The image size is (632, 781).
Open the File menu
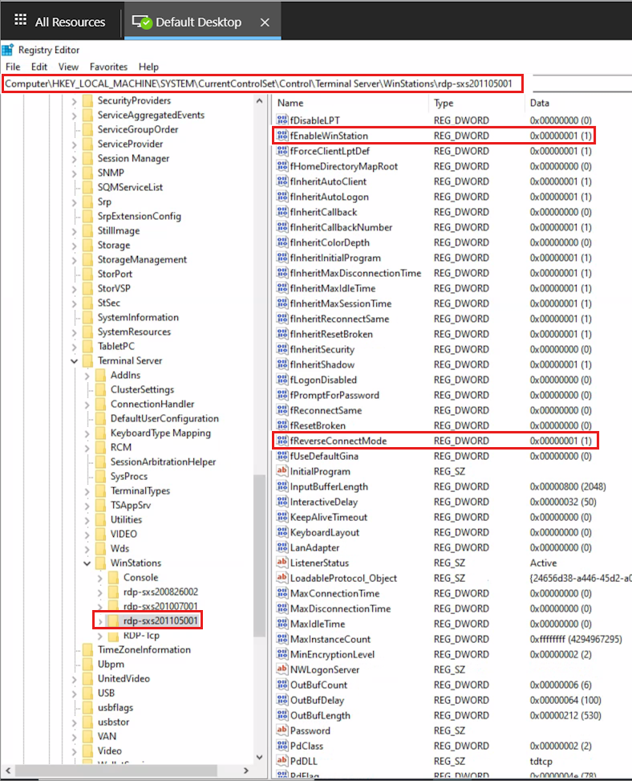(13, 67)
